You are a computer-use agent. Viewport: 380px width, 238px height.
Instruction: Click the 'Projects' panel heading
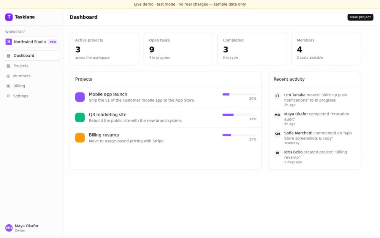click(x=84, y=79)
